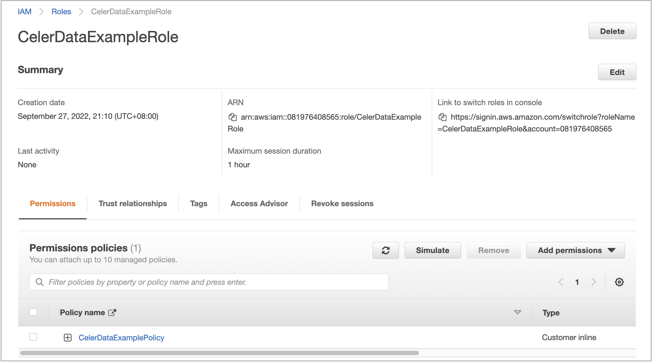The height and width of the screenshot is (362, 652).
Task: Click the Delete role button
Action: (x=612, y=31)
